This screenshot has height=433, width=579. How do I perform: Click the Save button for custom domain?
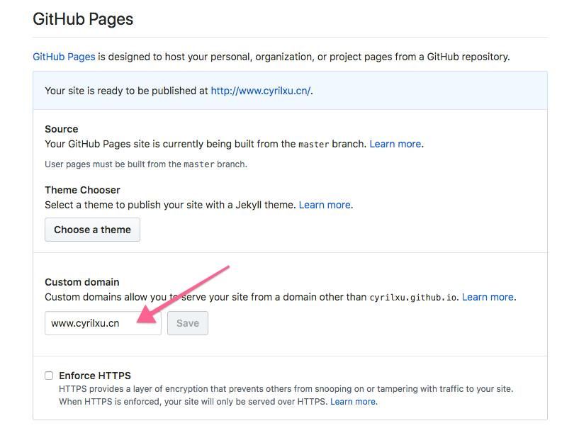[188, 323]
